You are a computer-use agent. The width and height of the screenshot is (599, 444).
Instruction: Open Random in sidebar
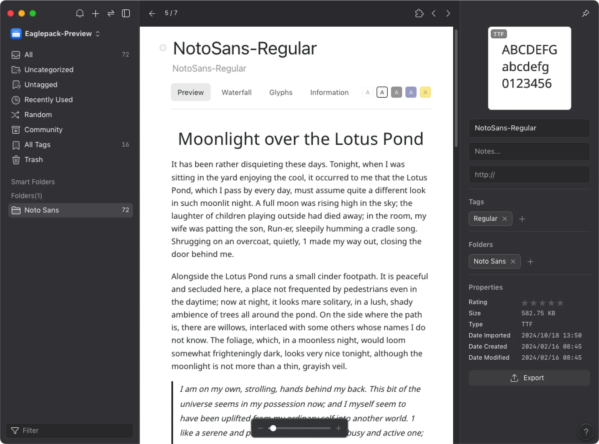pos(70,114)
